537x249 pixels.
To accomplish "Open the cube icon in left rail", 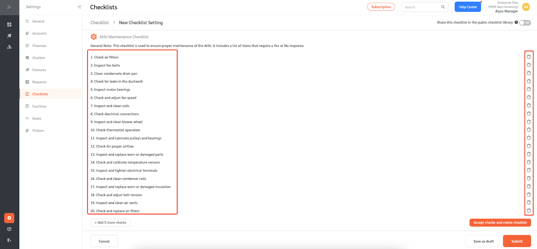I will [x=9, y=229].
